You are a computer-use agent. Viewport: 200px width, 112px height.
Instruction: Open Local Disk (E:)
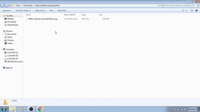(x=13, y=58)
